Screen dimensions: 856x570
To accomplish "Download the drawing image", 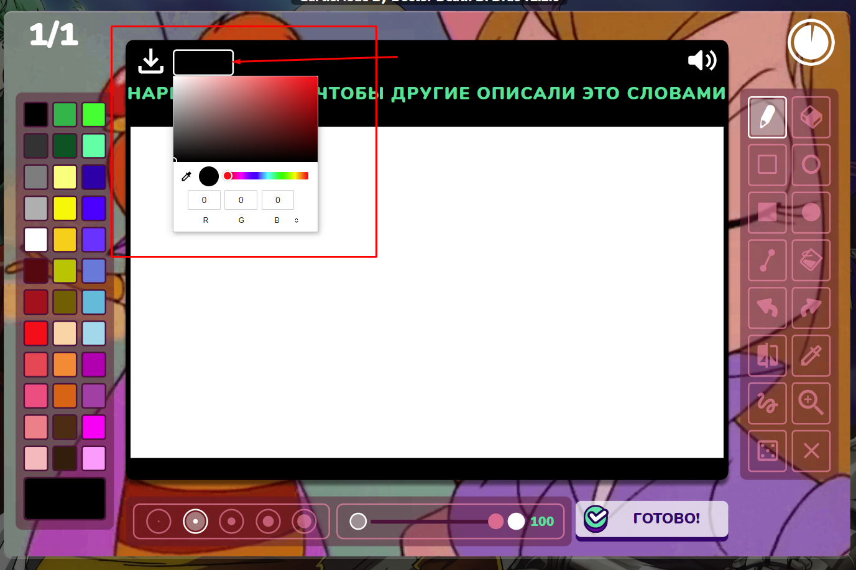I will point(150,61).
